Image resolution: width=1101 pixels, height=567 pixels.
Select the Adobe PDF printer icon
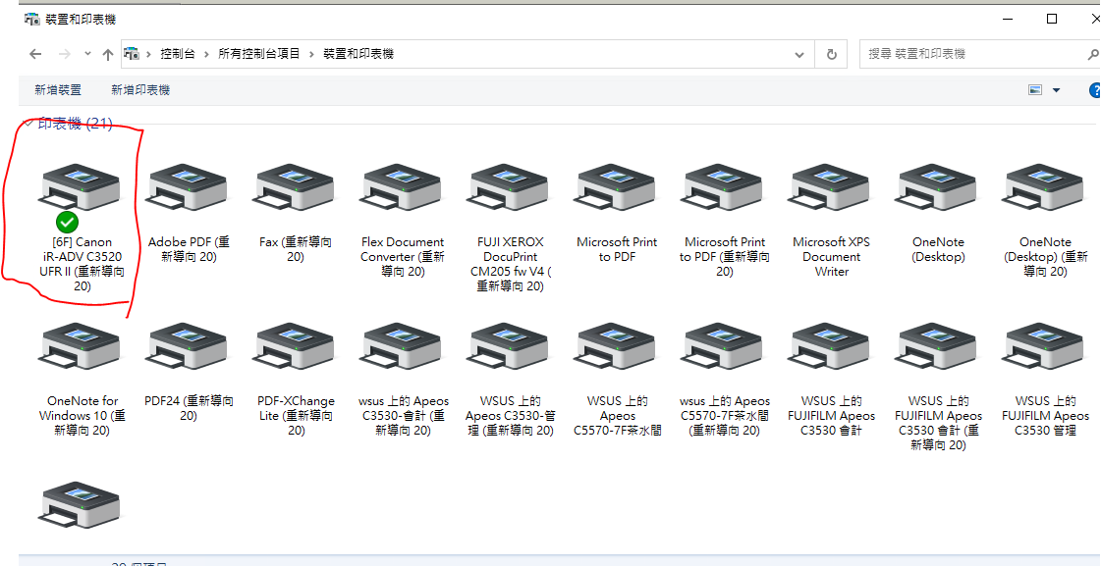click(x=188, y=186)
